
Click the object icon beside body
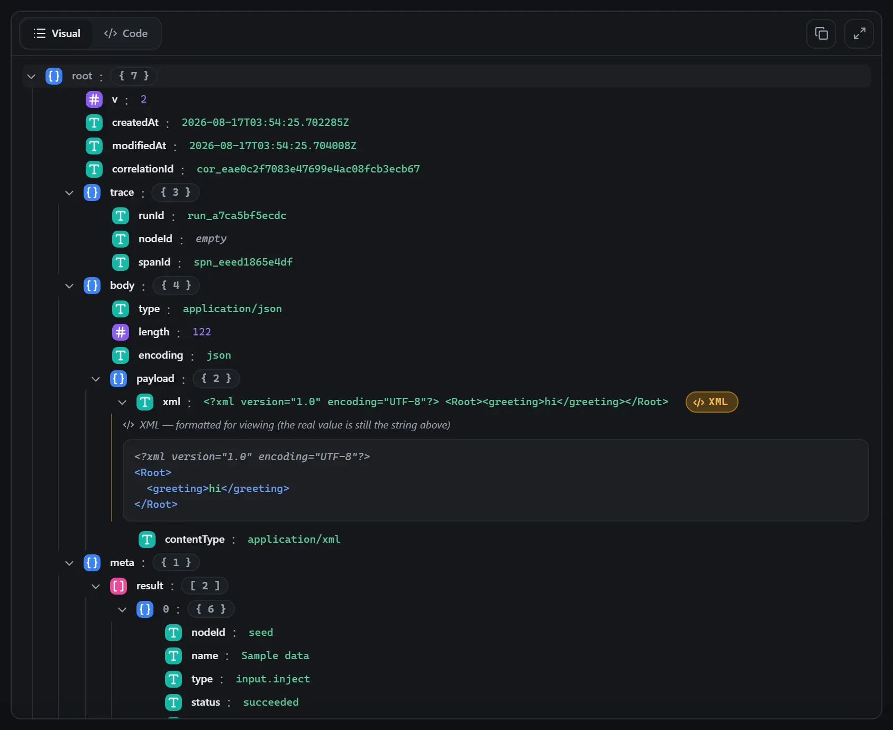pos(92,286)
